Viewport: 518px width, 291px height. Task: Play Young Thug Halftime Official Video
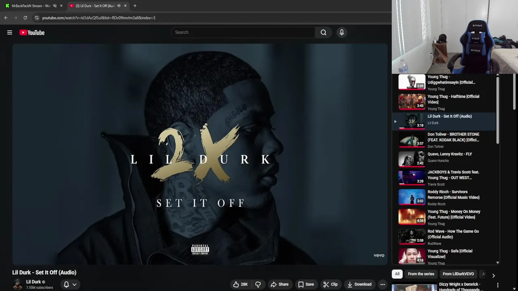point(444,102)
